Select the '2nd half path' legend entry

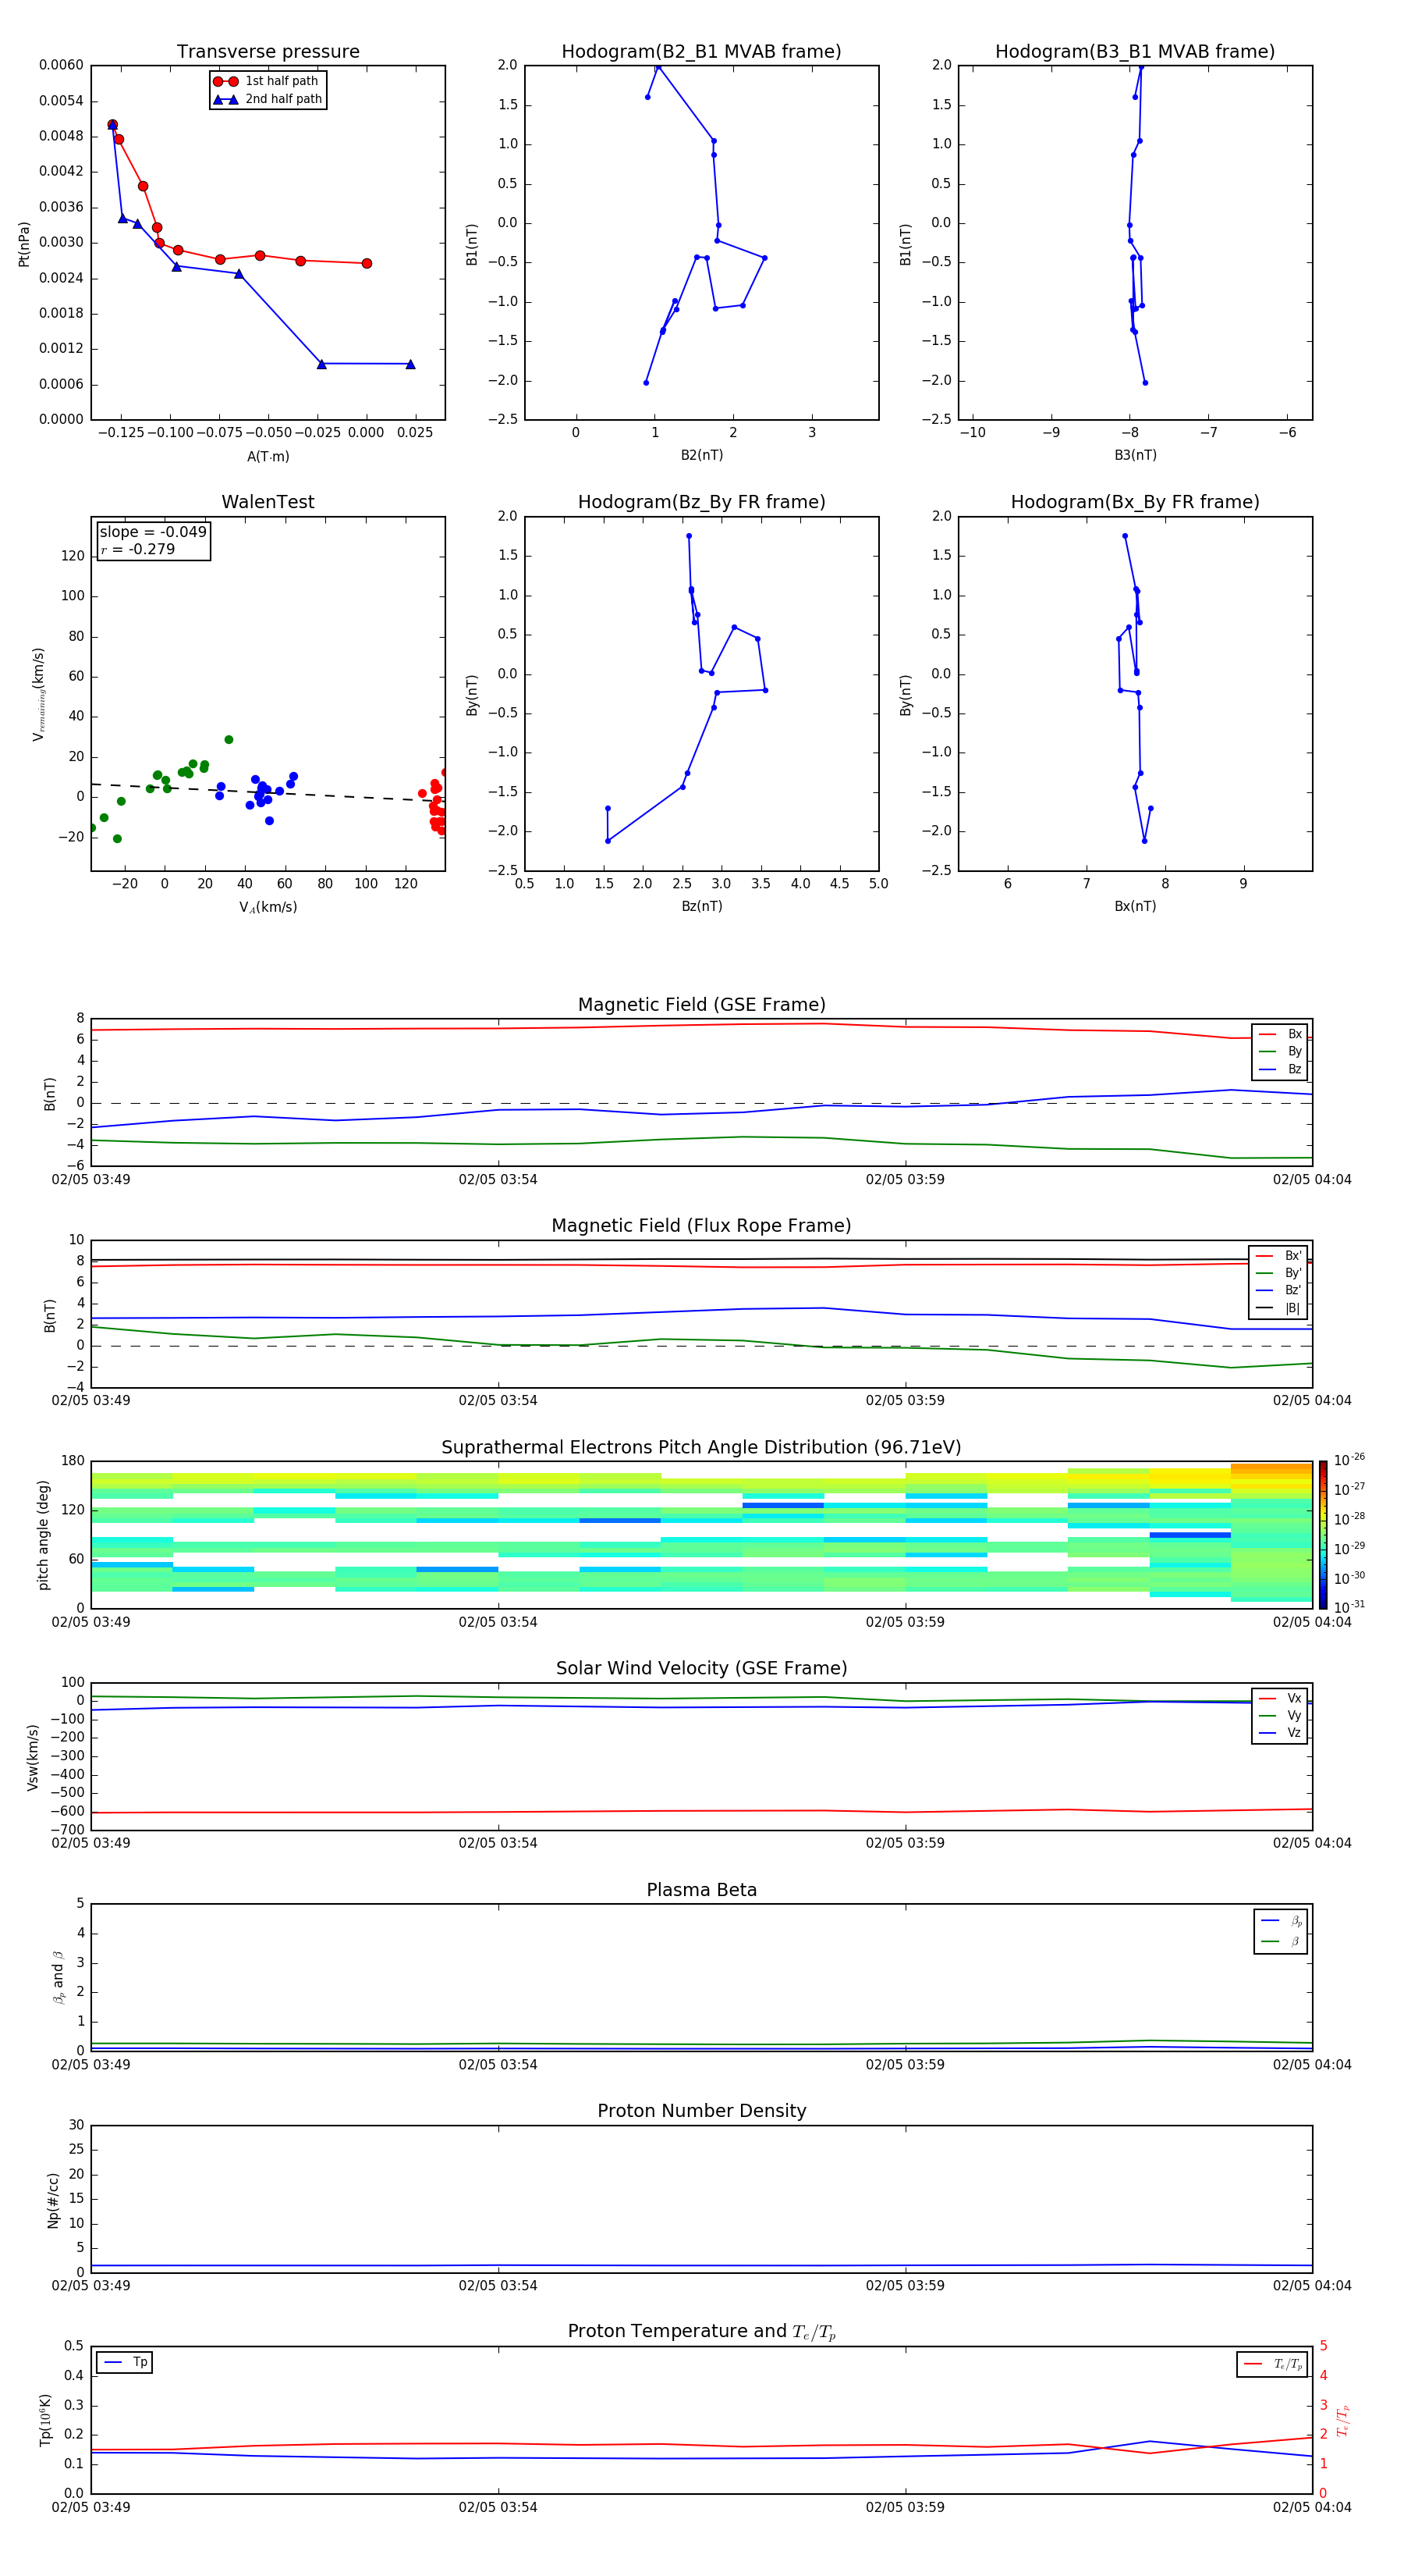tap(268, 99)
